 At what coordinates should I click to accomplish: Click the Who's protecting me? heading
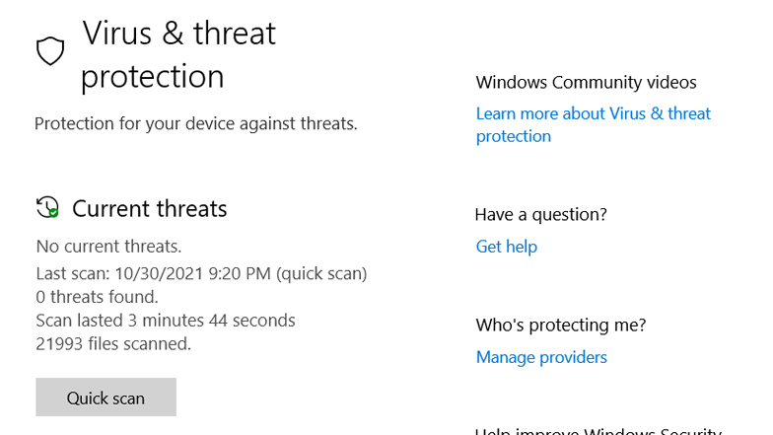click(560, 326)
